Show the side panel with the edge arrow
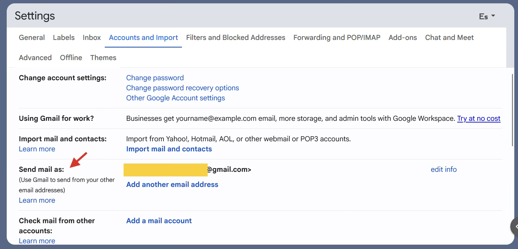The image size is (518, 249). pyautogui.click(x=515, y=227)
